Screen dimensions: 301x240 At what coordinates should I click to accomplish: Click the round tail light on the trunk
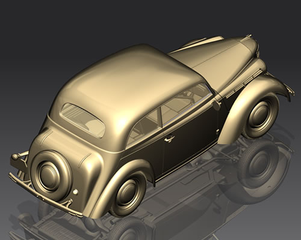(x=75, y=192)
